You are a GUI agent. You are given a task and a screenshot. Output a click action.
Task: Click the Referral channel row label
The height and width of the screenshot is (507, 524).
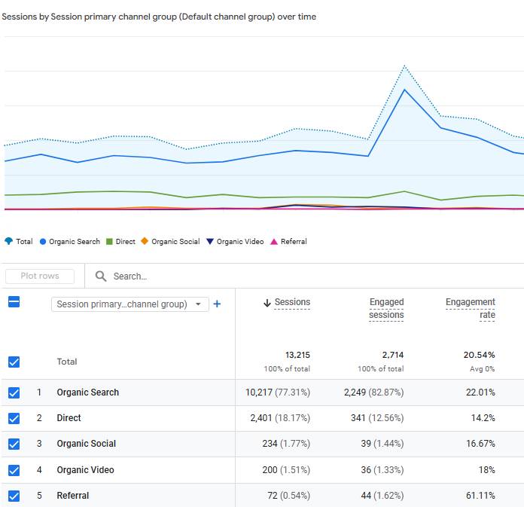click(x=73, y=496)
